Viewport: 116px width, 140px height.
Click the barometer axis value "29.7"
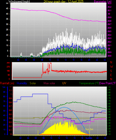[109, 24]
